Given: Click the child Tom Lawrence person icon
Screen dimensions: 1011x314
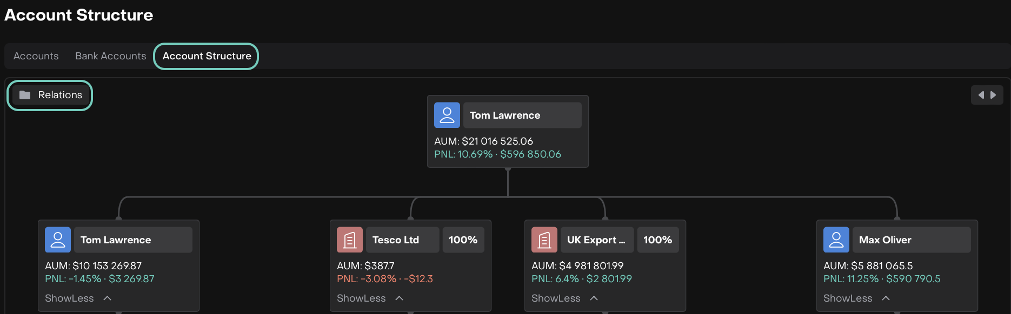Looking at the screenshot, I should [x=58, y=240].
